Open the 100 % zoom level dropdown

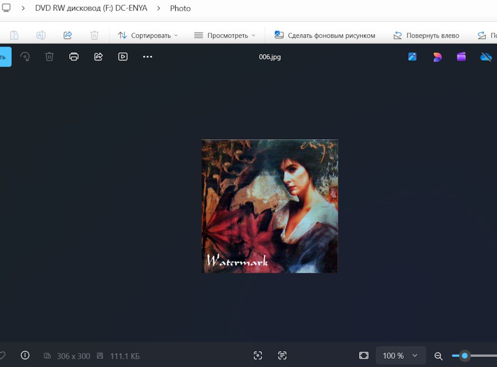(400, 356)
